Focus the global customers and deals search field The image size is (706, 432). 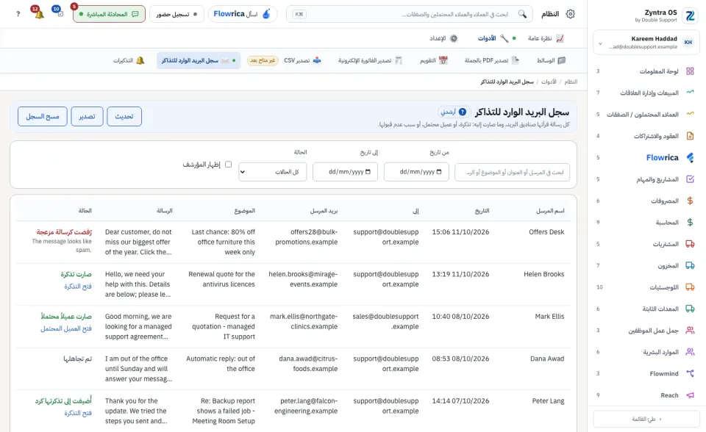point(410,14)
